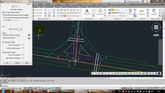
Task: Click the disabled Select Case button
Action: [x=15, y=20]
